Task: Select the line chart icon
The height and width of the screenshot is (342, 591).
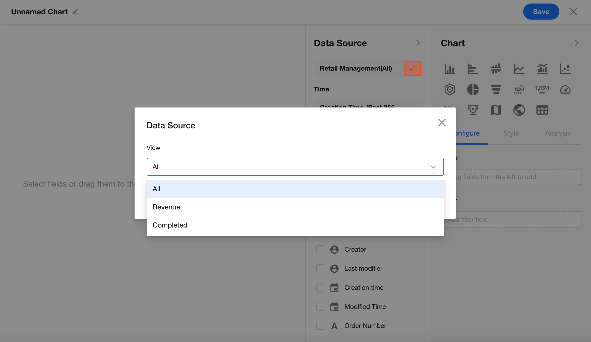Action: [x=519, y=69]
